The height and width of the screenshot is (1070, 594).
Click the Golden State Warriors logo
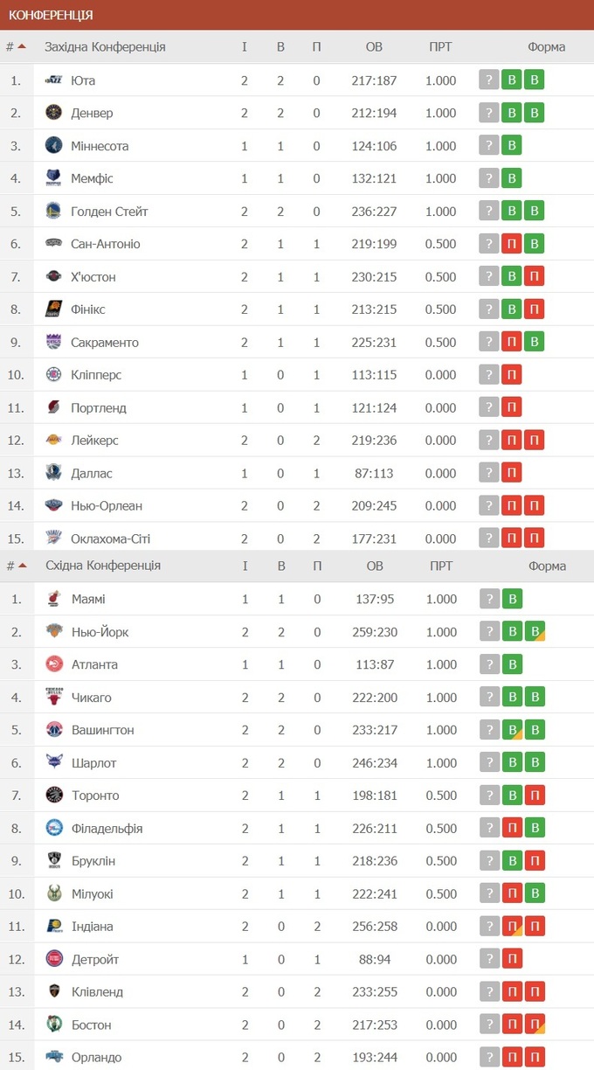[54, 211]
